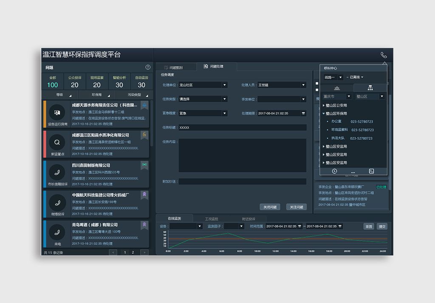This screenshot has height=303, width=435.
Task: Open calendar for the end time range
Action: [340, 226]
